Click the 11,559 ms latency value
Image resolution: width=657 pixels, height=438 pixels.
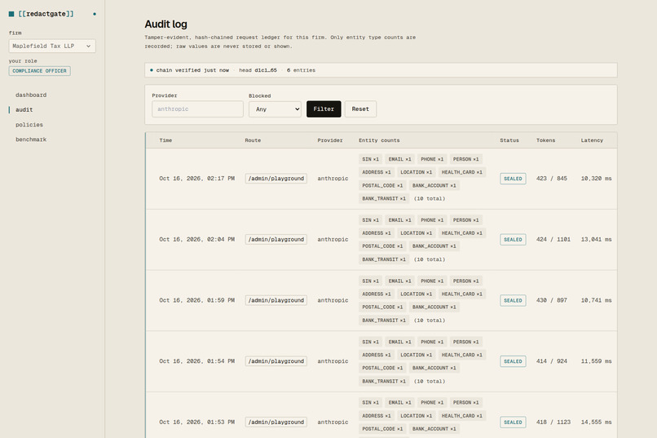pyautogui.click(x=596, y=361)
